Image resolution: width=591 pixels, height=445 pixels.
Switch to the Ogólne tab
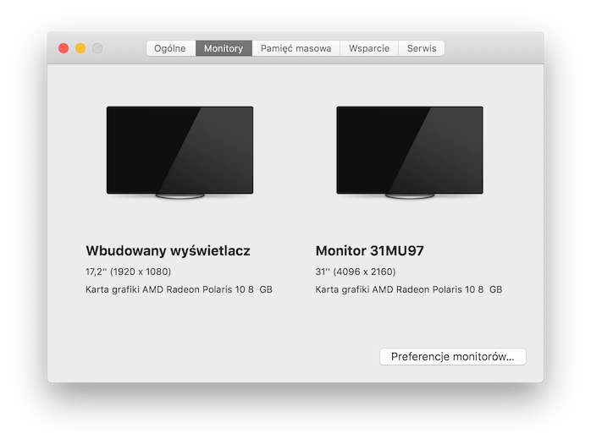tap(170, 48)
